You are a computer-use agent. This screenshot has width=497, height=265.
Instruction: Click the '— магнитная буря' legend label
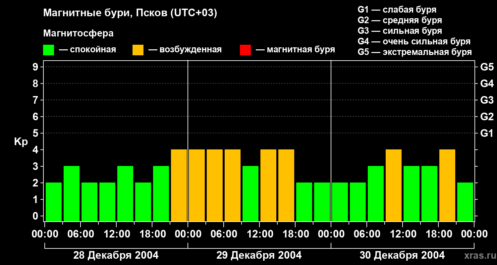296,50
